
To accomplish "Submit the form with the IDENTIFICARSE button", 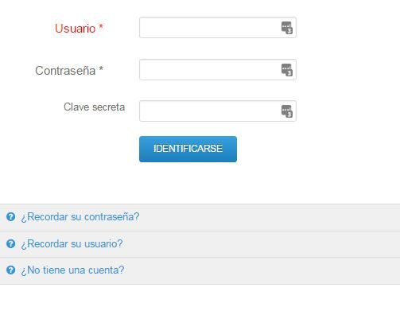I will pyautogui.click(x=188, y=149).
